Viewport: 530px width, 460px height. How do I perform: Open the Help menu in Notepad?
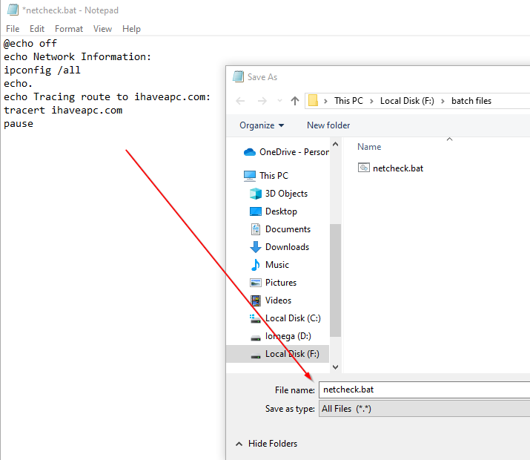[131, 29]
